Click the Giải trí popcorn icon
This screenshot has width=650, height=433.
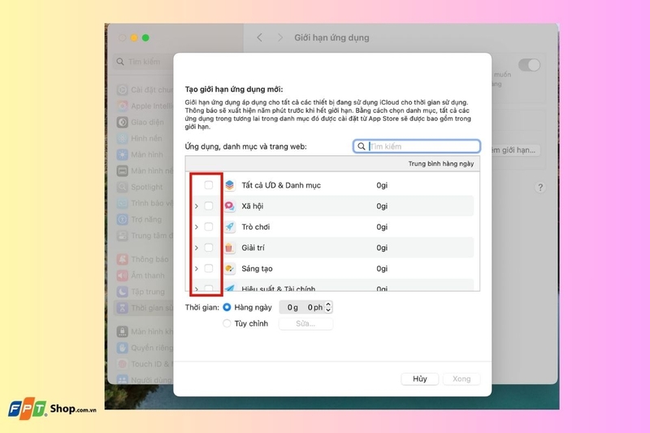[x=230, y=247]
